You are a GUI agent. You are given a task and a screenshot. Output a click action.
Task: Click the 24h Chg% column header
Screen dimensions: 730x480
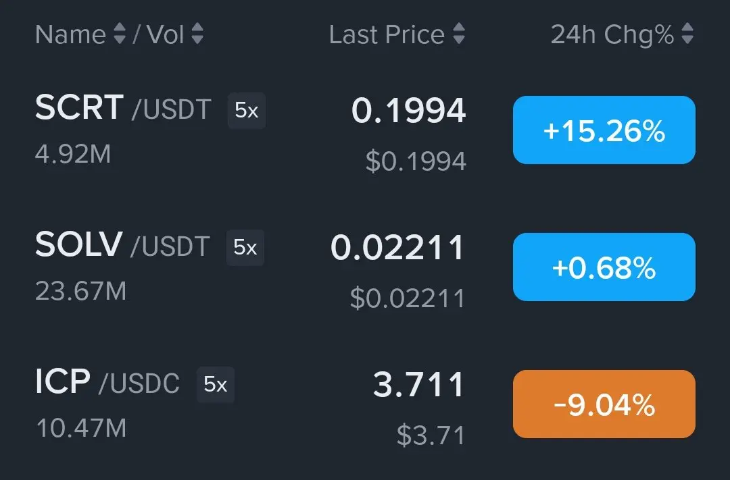(x=612, y=34)
